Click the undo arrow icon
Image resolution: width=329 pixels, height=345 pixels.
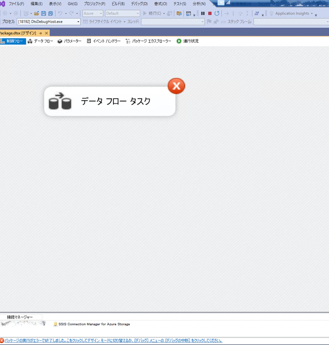60,13
